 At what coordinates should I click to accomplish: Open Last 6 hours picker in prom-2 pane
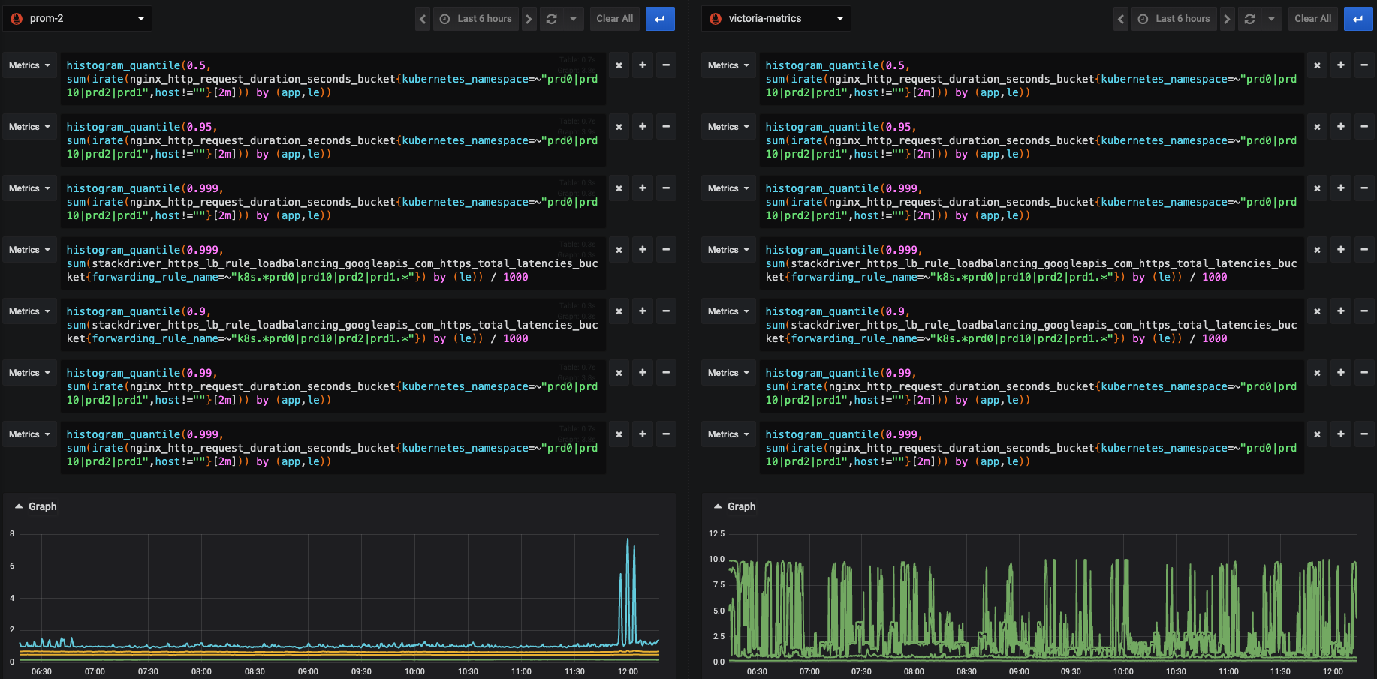click(476, 19)
